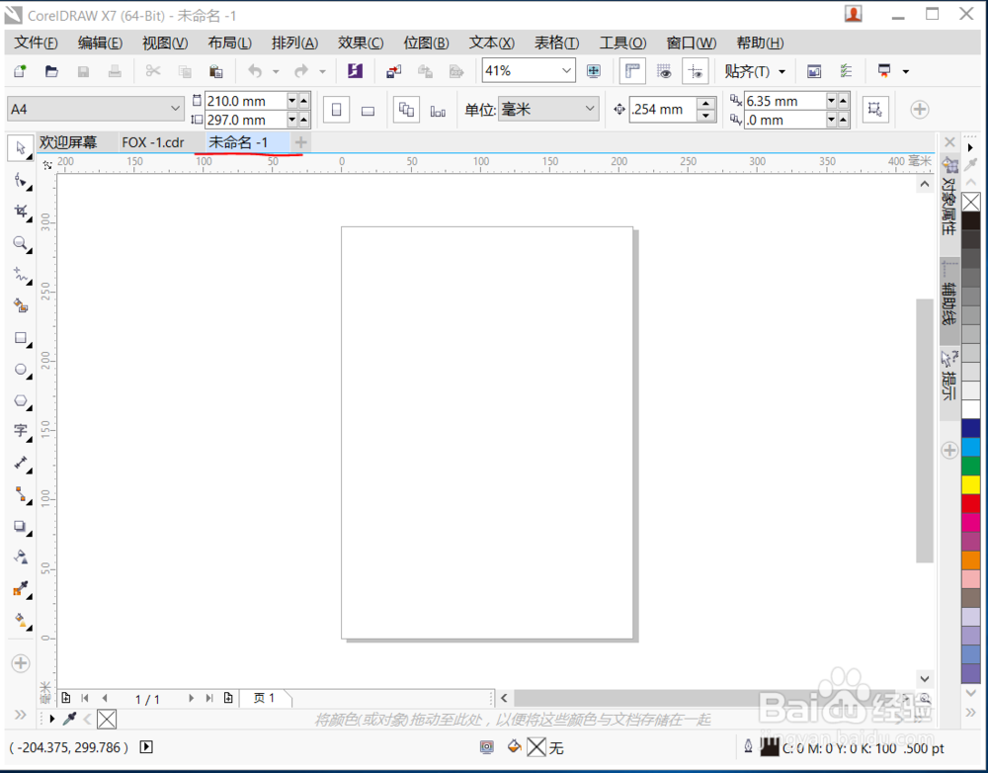Image resolution: width=988 pixels, height=773 pixels.
Task: Select the Rectangle tool
Action: coord(21,338)
